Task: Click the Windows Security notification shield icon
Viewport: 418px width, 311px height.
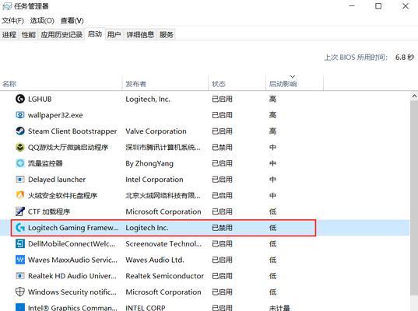Action: coord(20,292)
